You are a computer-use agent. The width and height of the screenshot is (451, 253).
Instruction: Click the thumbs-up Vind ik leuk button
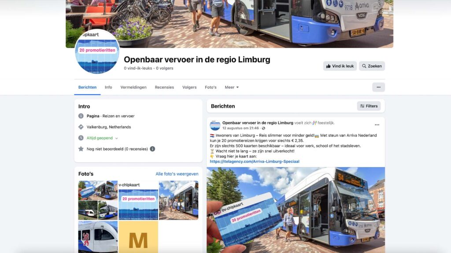[x=340, y=66]
